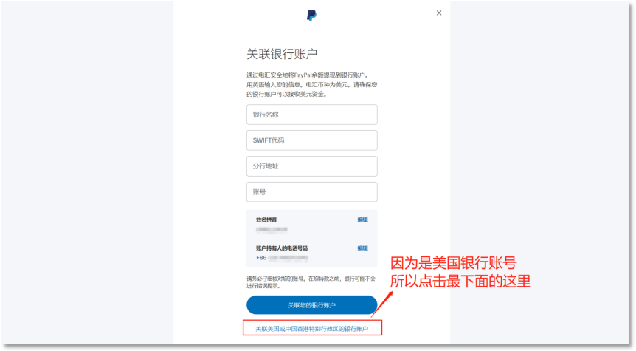Click the account verification warning note
Image resolution: width=636 pixels, height=351 pixels.
[x=311, y=282]
